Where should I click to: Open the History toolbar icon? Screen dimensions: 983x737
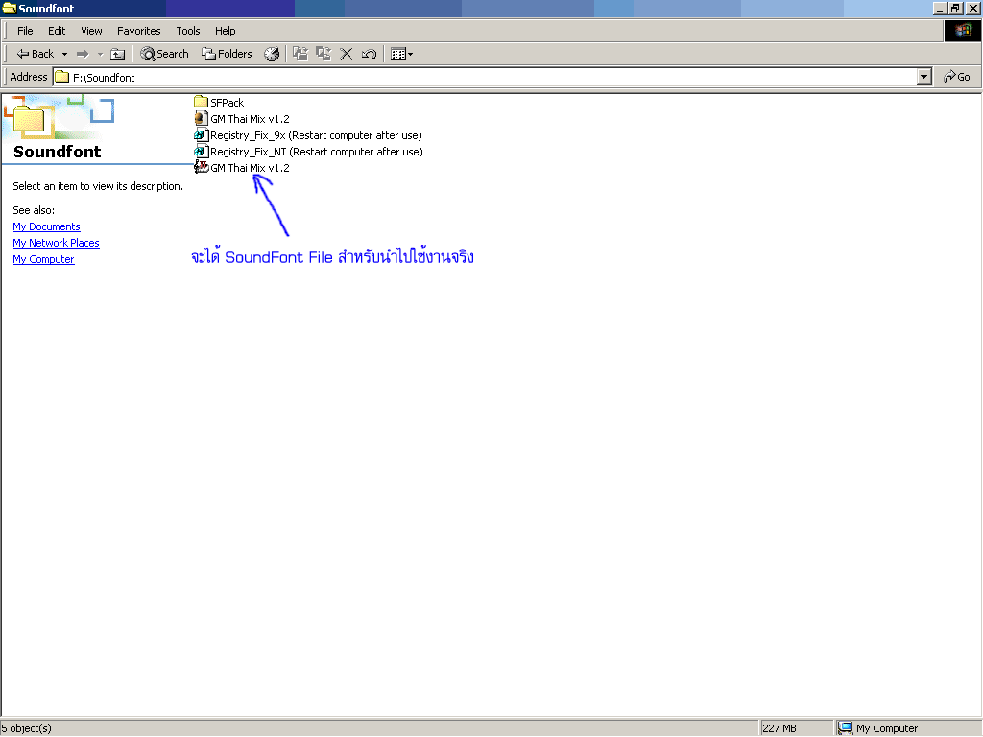(x=272, y=54)
